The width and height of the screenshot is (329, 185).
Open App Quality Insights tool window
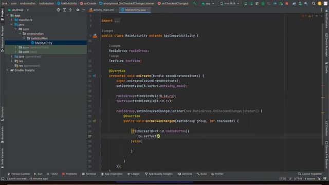click(159, 174)
